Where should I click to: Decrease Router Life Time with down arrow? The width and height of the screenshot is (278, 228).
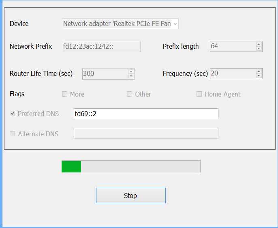[x=131, y=76]
